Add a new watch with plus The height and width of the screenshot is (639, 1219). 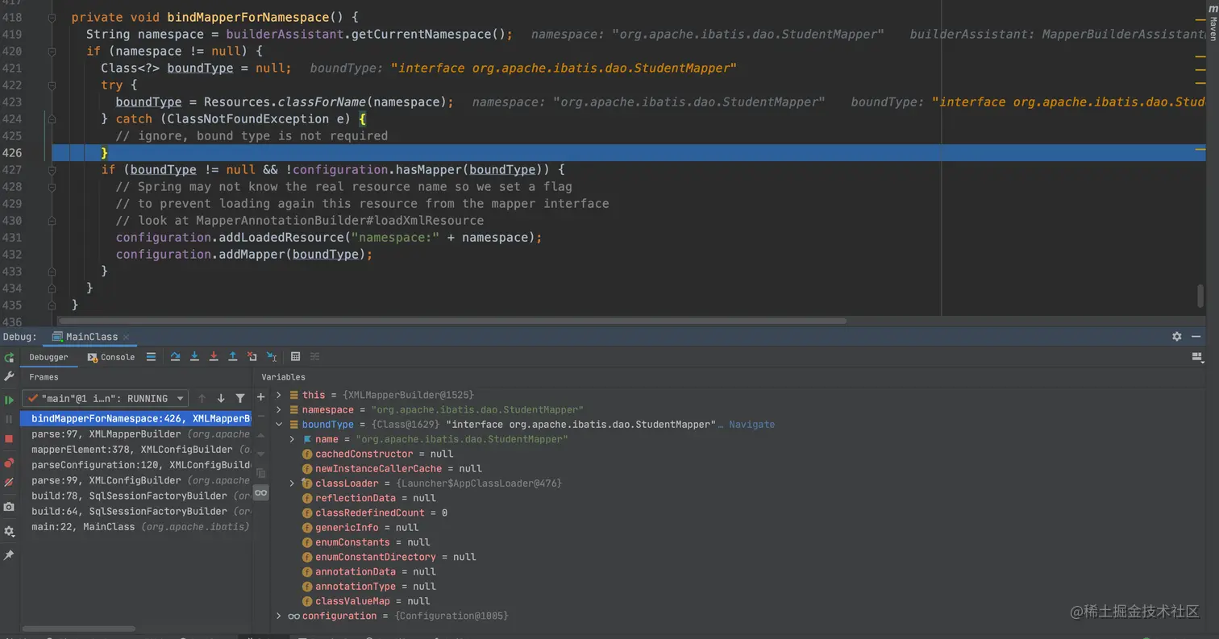click(x=260, y=397)
